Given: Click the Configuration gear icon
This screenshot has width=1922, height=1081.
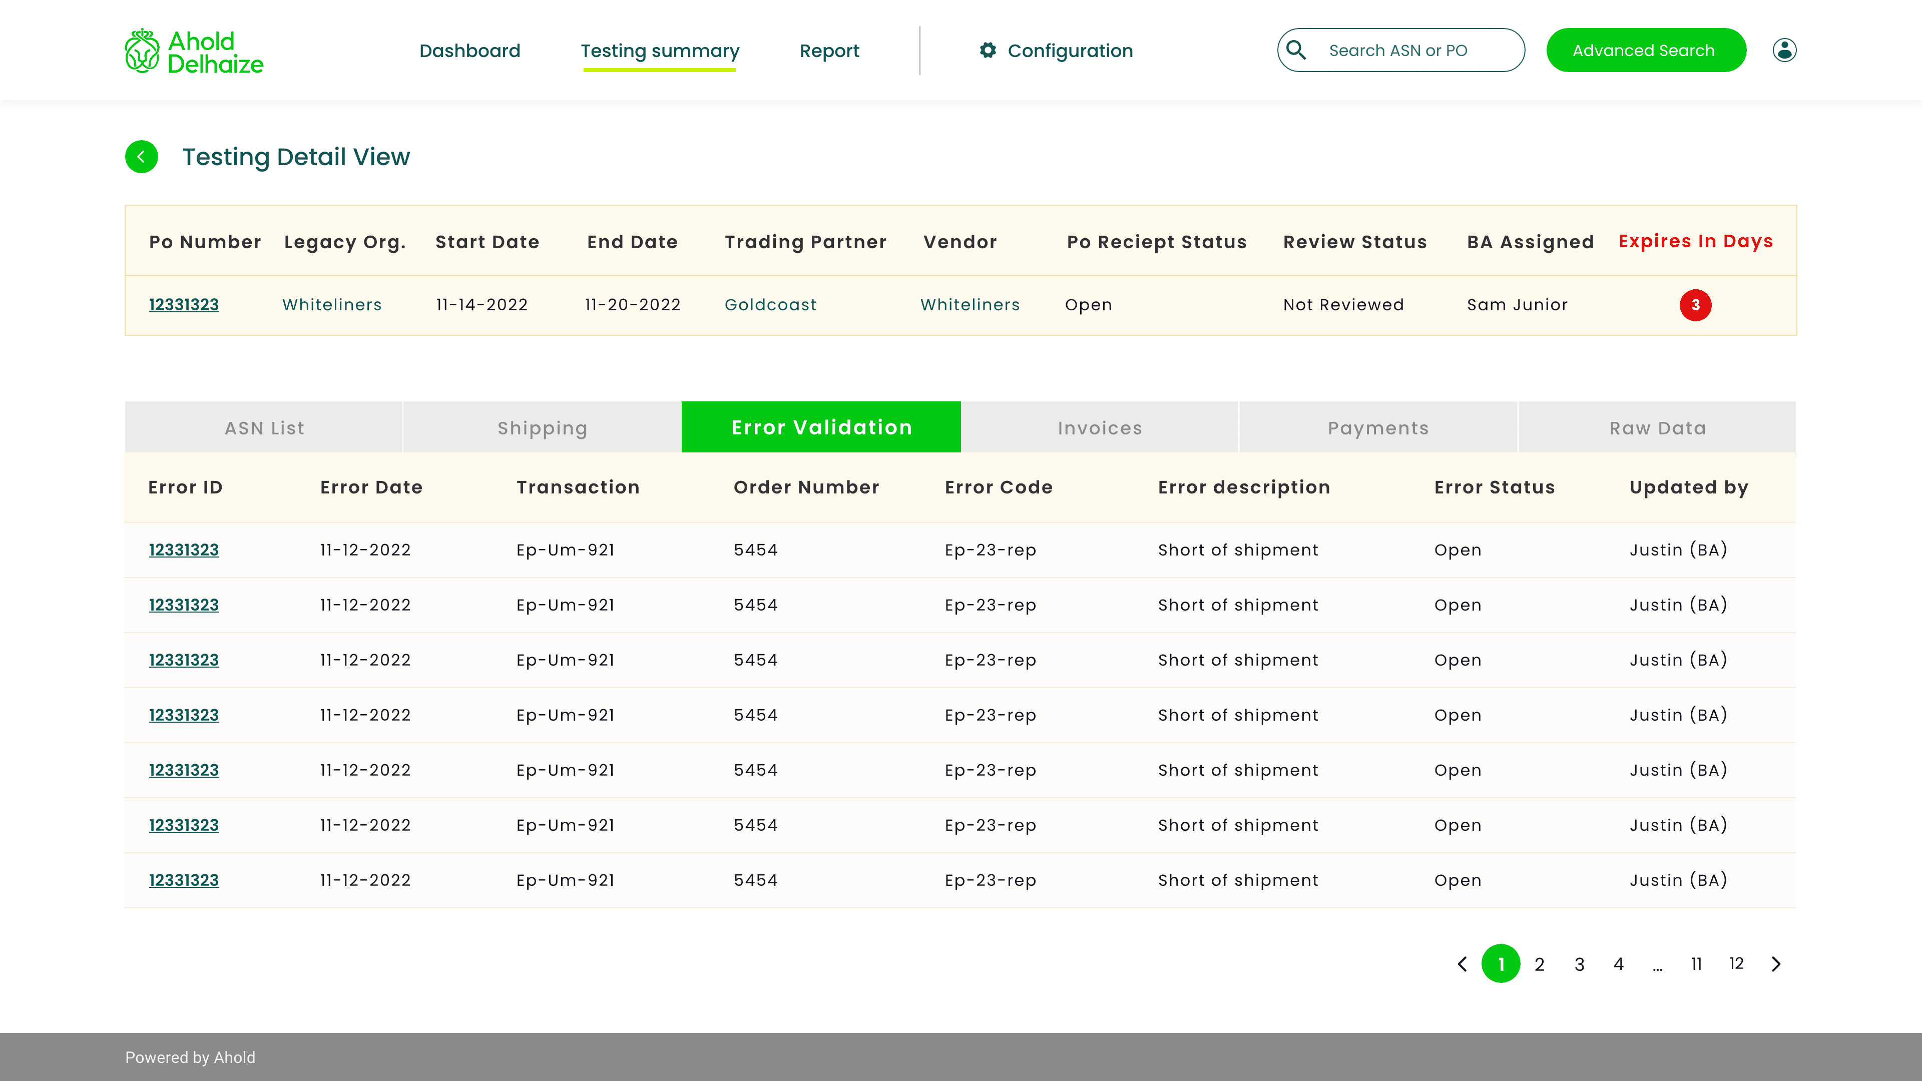Looking at the screenshot, I should [x=988, y=50].
